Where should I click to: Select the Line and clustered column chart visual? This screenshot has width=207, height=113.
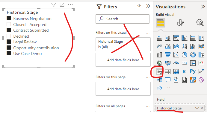coord(193,46)
